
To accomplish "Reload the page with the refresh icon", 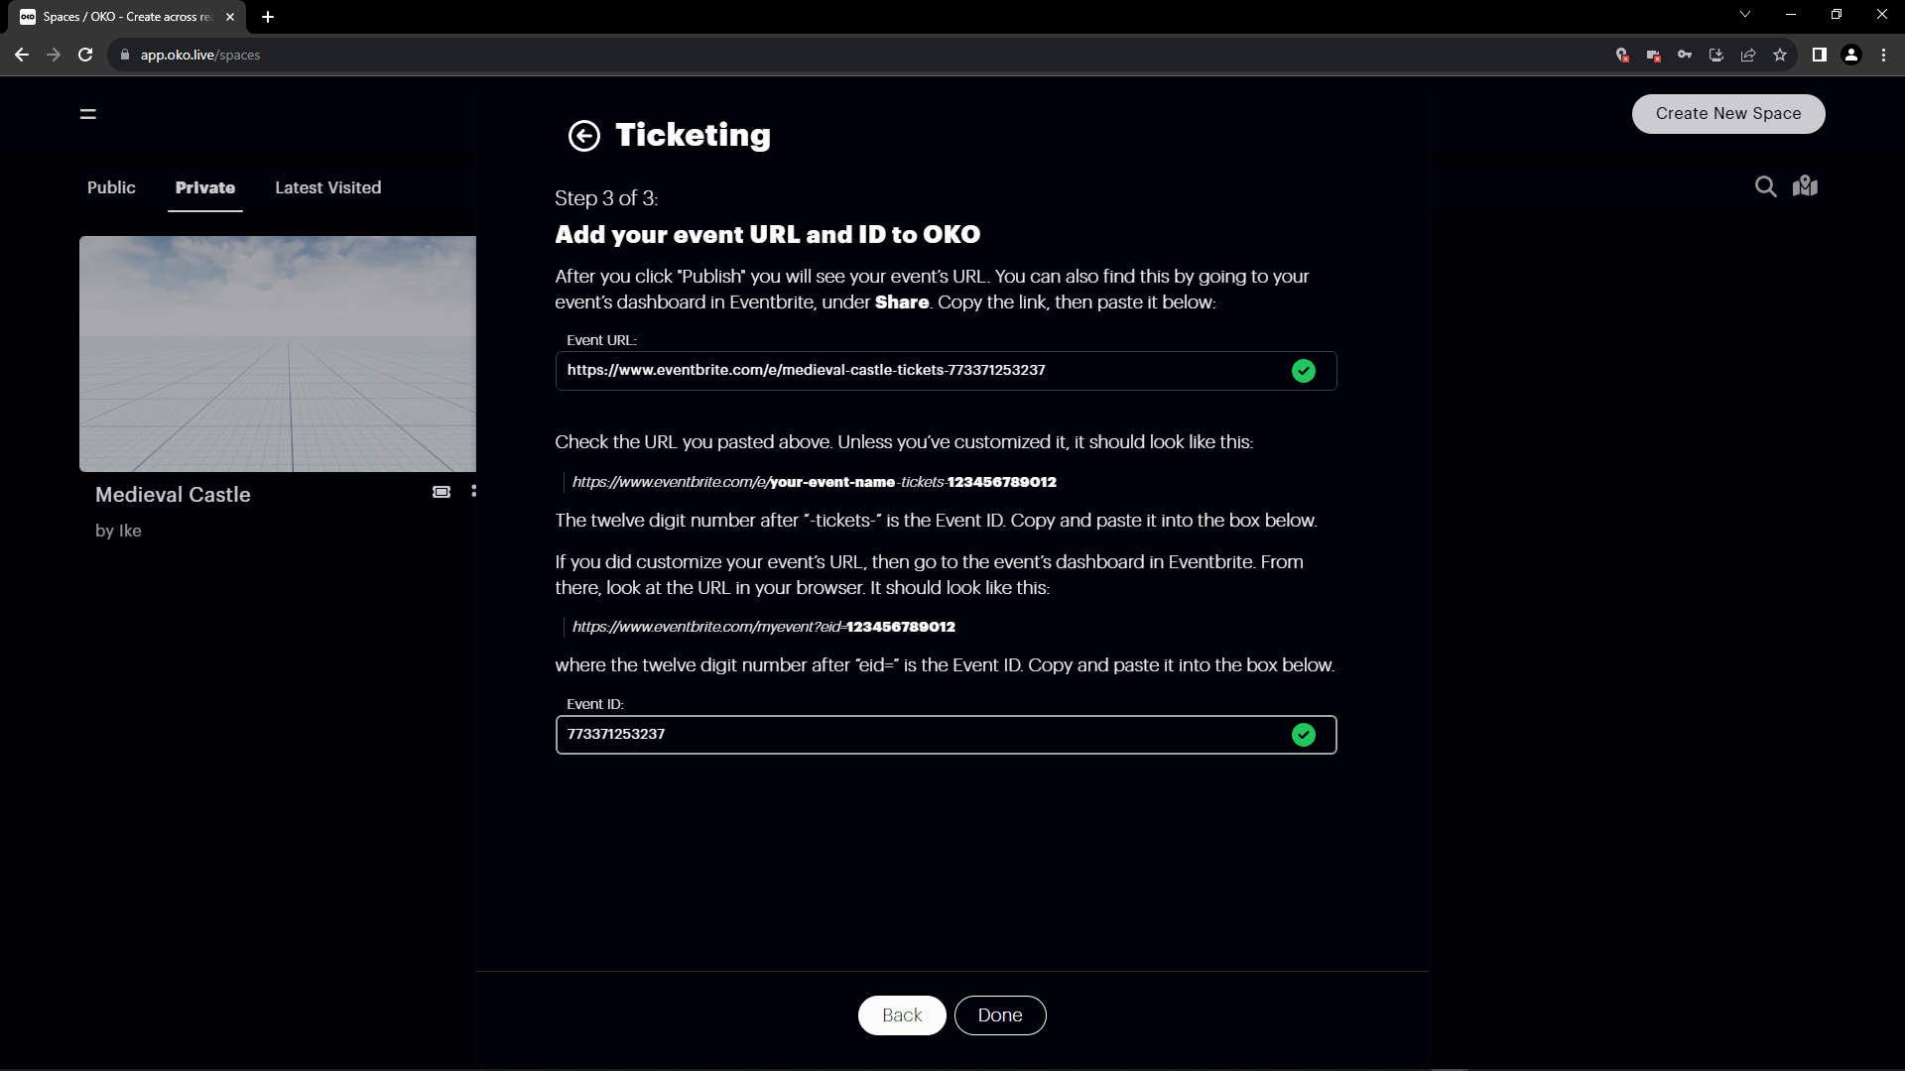I will click(85, 55).
